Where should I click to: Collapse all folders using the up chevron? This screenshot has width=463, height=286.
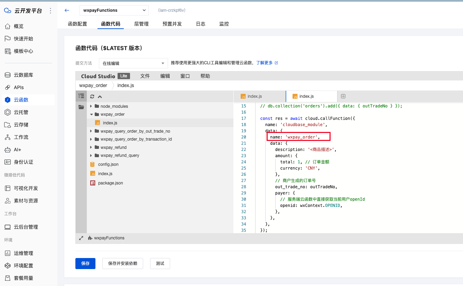(x=100, y=97)
